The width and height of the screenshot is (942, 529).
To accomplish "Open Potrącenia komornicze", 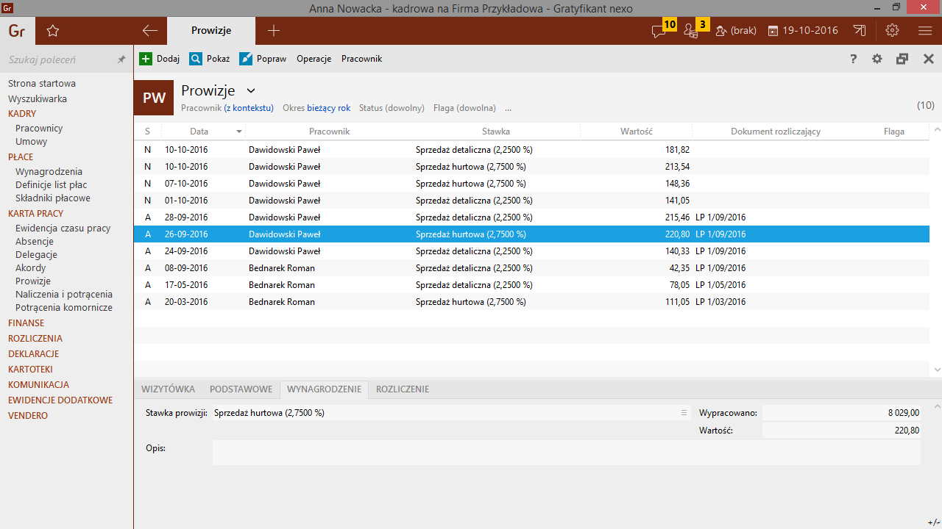I will (64, 308).
